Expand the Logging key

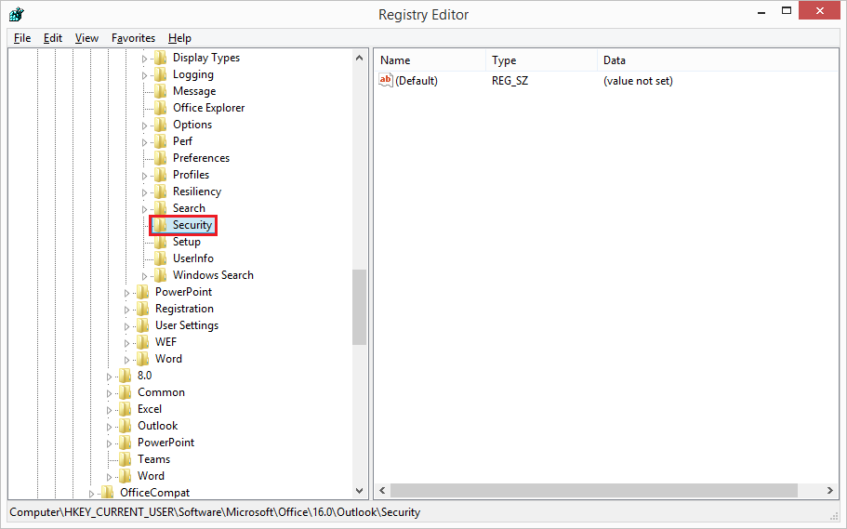tap(144, 75)
